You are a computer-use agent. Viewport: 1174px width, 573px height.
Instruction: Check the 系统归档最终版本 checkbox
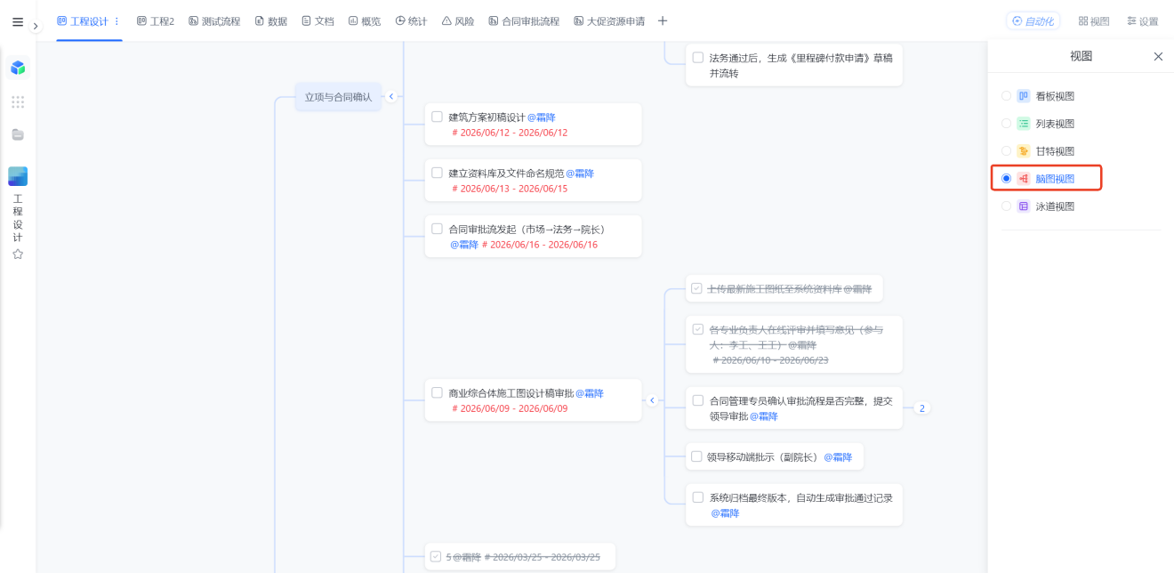click(698, 497)
